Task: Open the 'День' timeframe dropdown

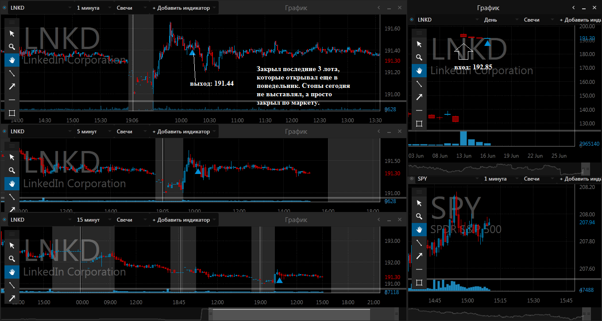Action: point(500,19)
